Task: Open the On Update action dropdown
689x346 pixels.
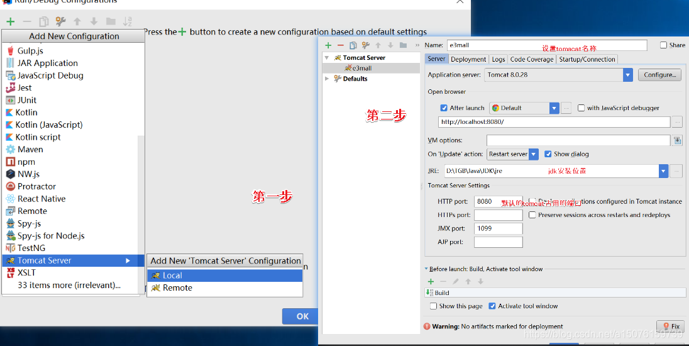Action: [534, 154]
